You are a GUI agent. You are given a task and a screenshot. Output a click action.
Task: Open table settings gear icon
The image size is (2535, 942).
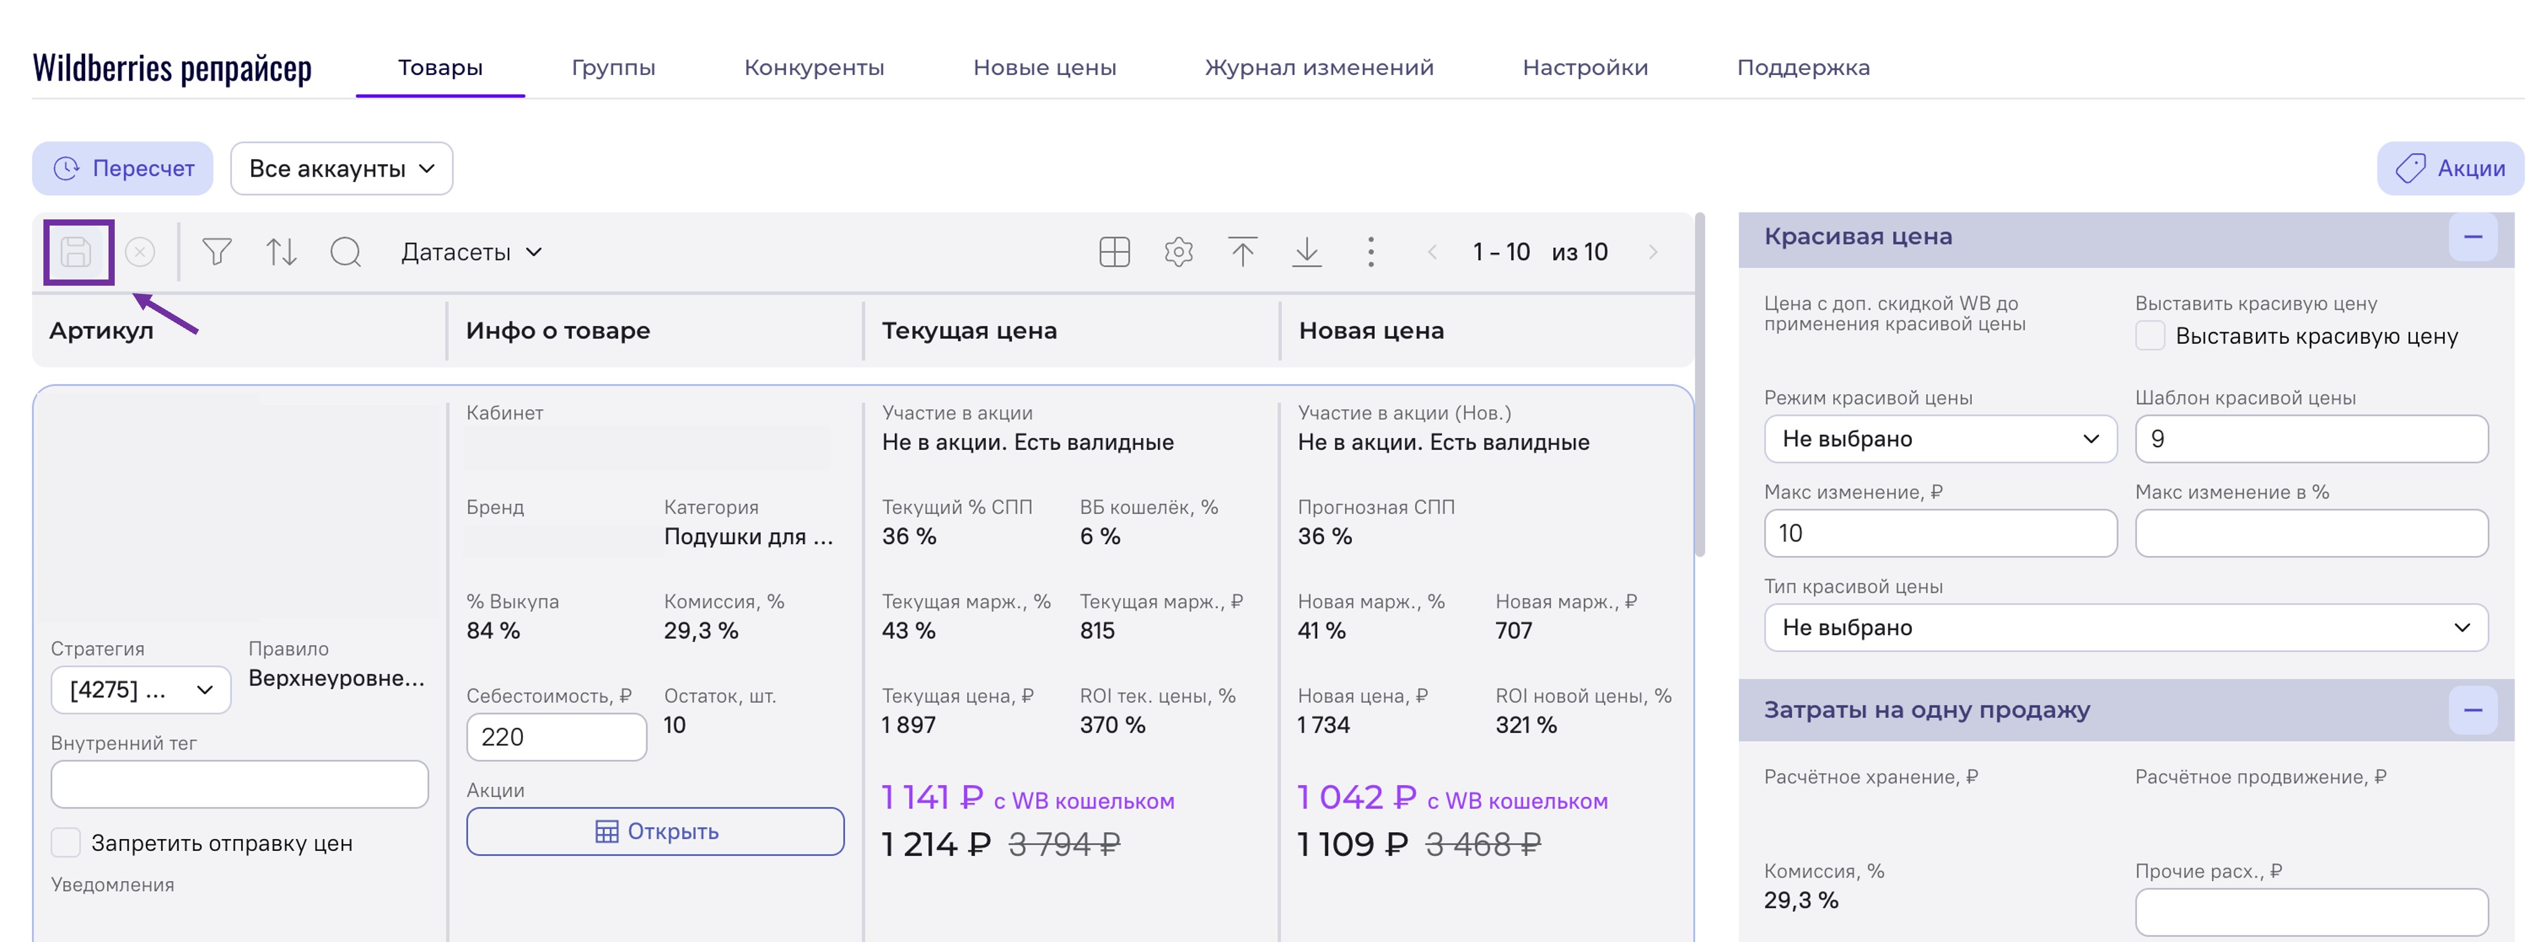[1178, 253]
